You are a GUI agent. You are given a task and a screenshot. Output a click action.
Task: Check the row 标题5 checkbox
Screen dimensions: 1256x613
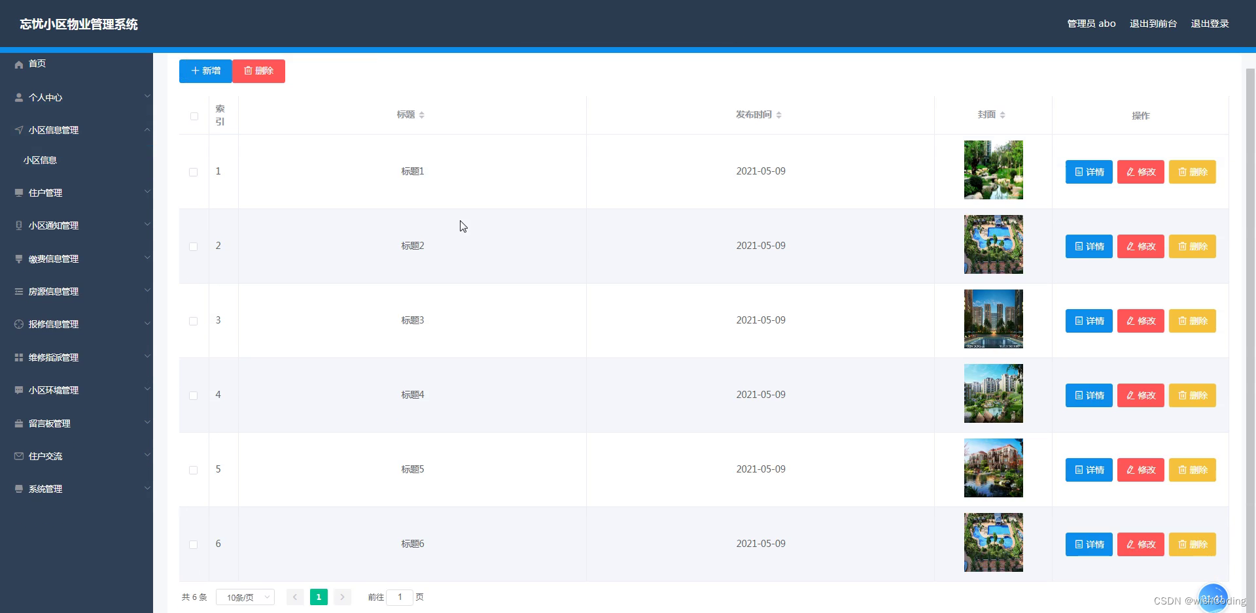(x=194, y=470)
